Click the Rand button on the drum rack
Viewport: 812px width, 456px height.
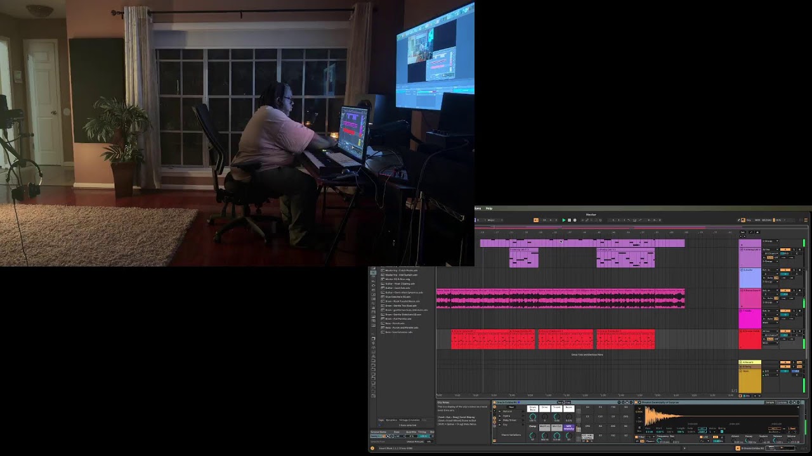(x=560, y=402)
